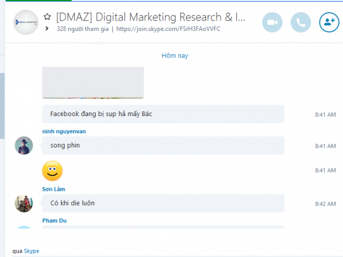Click the Pham Du sender name

(55, 221)
